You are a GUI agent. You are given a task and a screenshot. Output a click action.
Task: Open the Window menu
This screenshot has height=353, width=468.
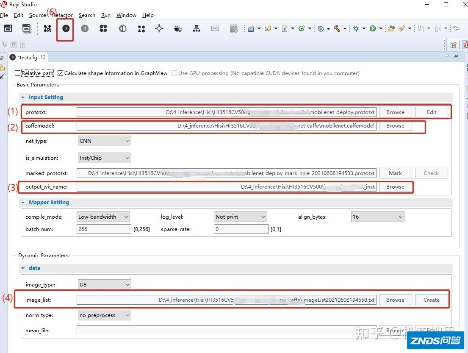(x=126, y=15)
